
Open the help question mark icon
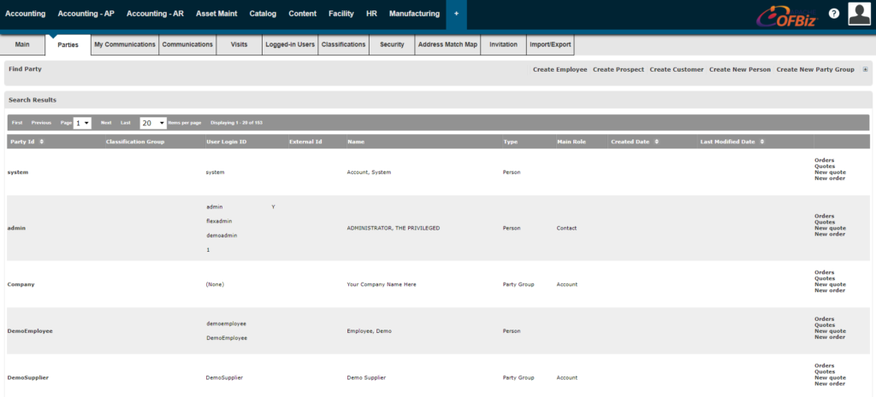click(833, 14)
